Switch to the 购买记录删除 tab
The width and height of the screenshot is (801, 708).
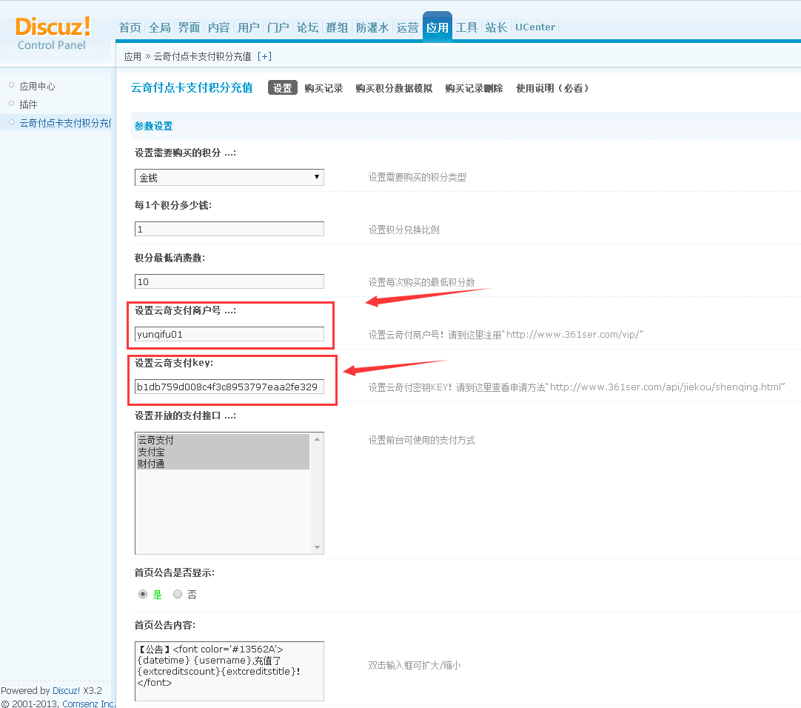(474, 88)
